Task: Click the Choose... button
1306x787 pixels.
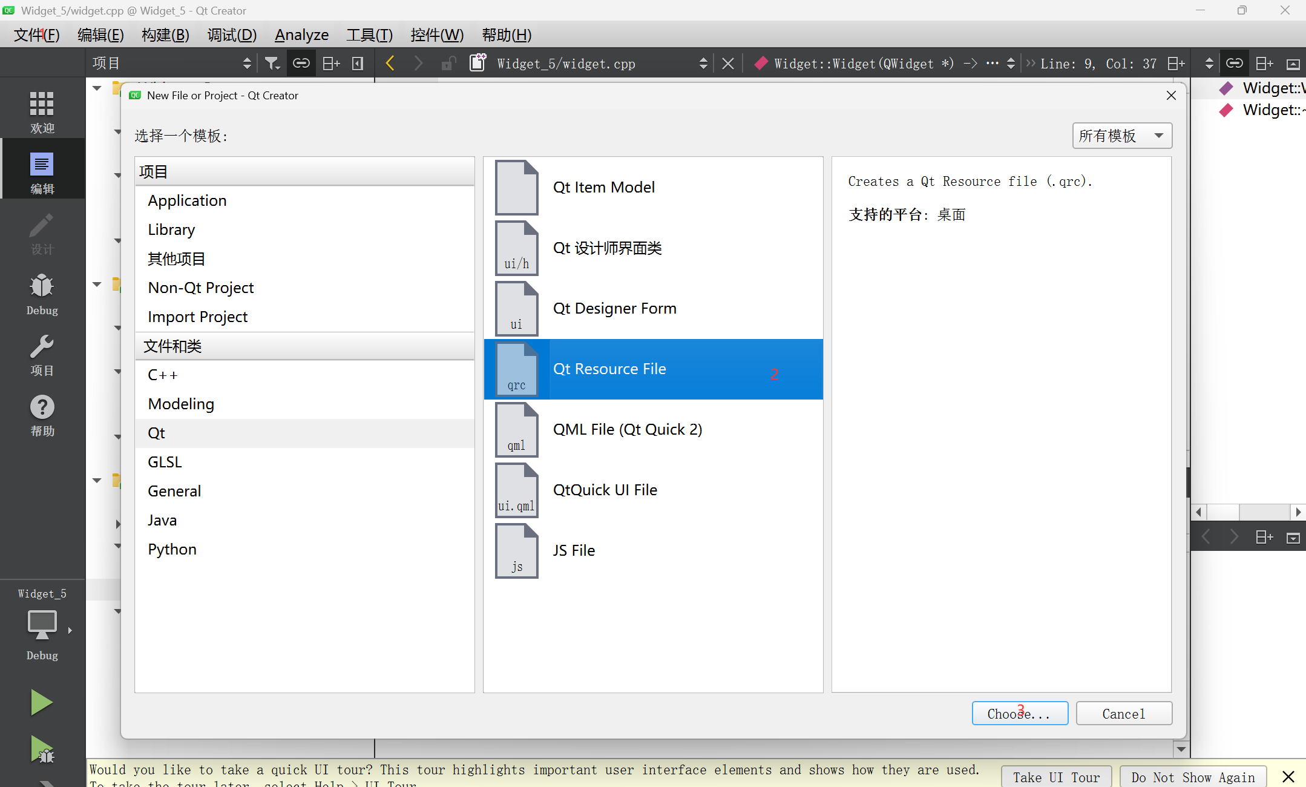Action: click(x=1020, y=714)
